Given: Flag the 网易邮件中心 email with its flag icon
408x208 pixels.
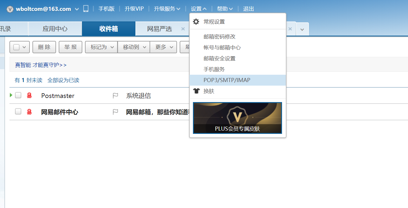Looking at the screenshot, I should coord(115,112).
